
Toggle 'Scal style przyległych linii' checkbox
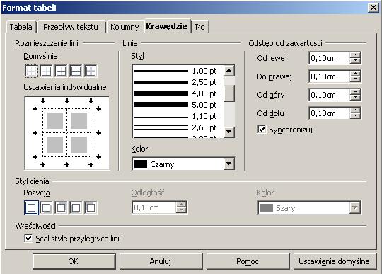(28, 238)
